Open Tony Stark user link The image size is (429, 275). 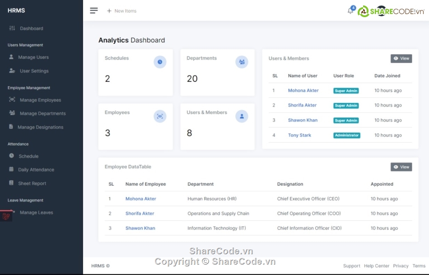[x=299, y=135]
